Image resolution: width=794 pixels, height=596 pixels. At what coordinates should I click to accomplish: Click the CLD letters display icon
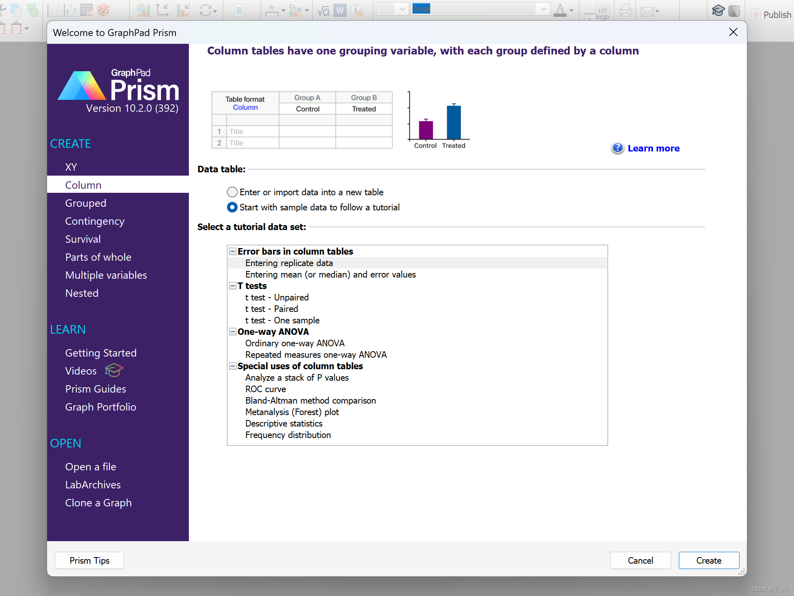click(x=295, y=10)
